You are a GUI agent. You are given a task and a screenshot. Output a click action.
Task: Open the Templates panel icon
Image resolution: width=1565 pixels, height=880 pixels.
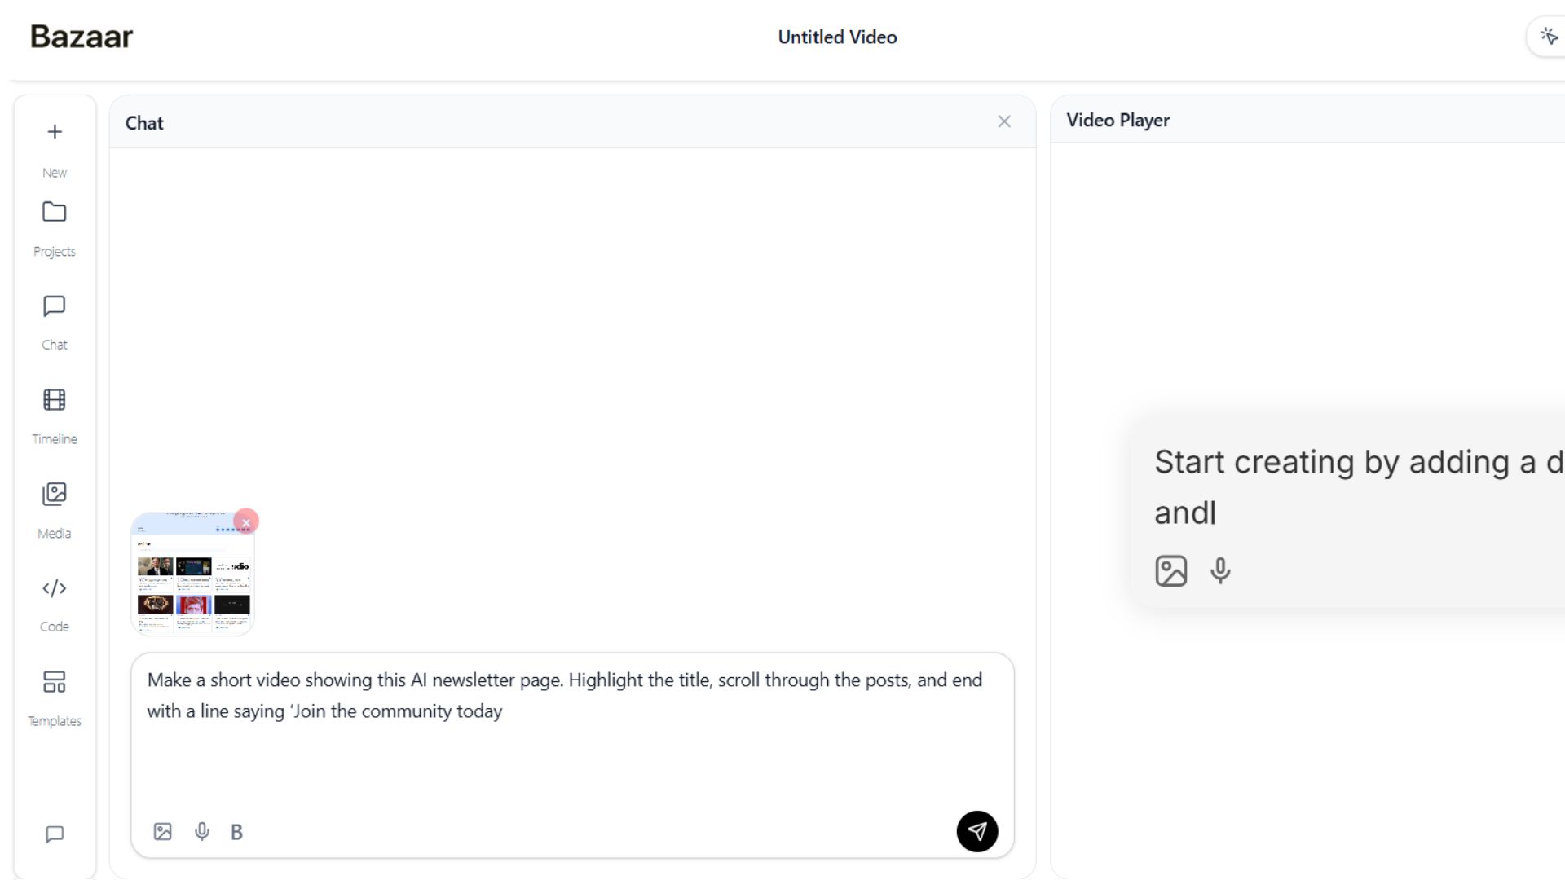click(55, 683)
